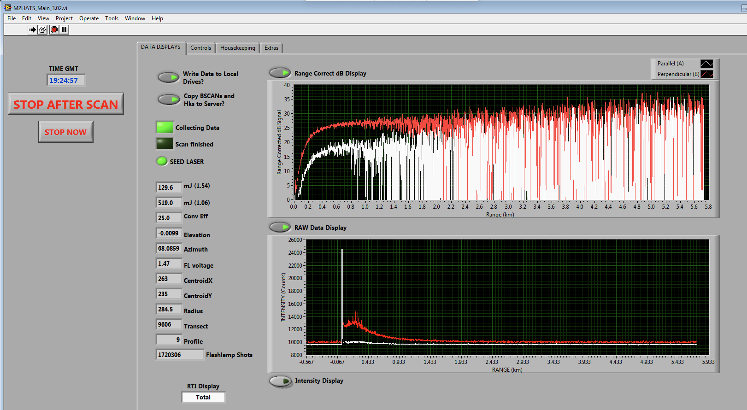747x410 pixels.
Task: Toggle Write Data to Local Drives switch
Action: pos(168,77)
